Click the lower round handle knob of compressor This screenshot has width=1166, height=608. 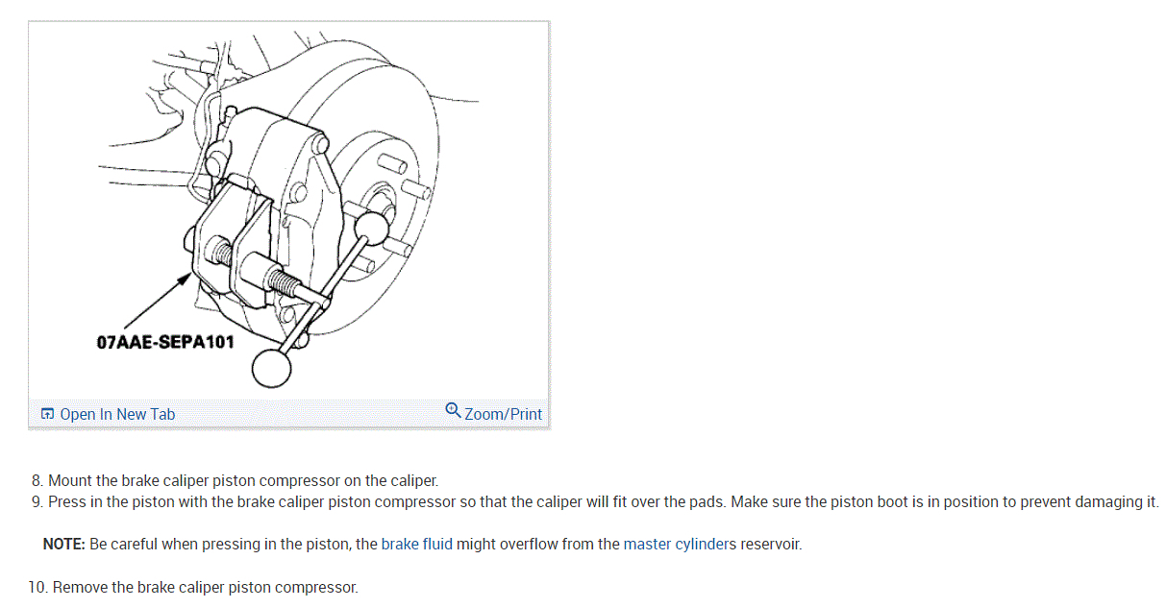click(x=270, y=369)
